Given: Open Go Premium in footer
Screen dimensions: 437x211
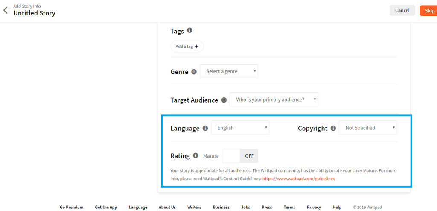Looking at the screenshot, I should [x=71, y=207].
